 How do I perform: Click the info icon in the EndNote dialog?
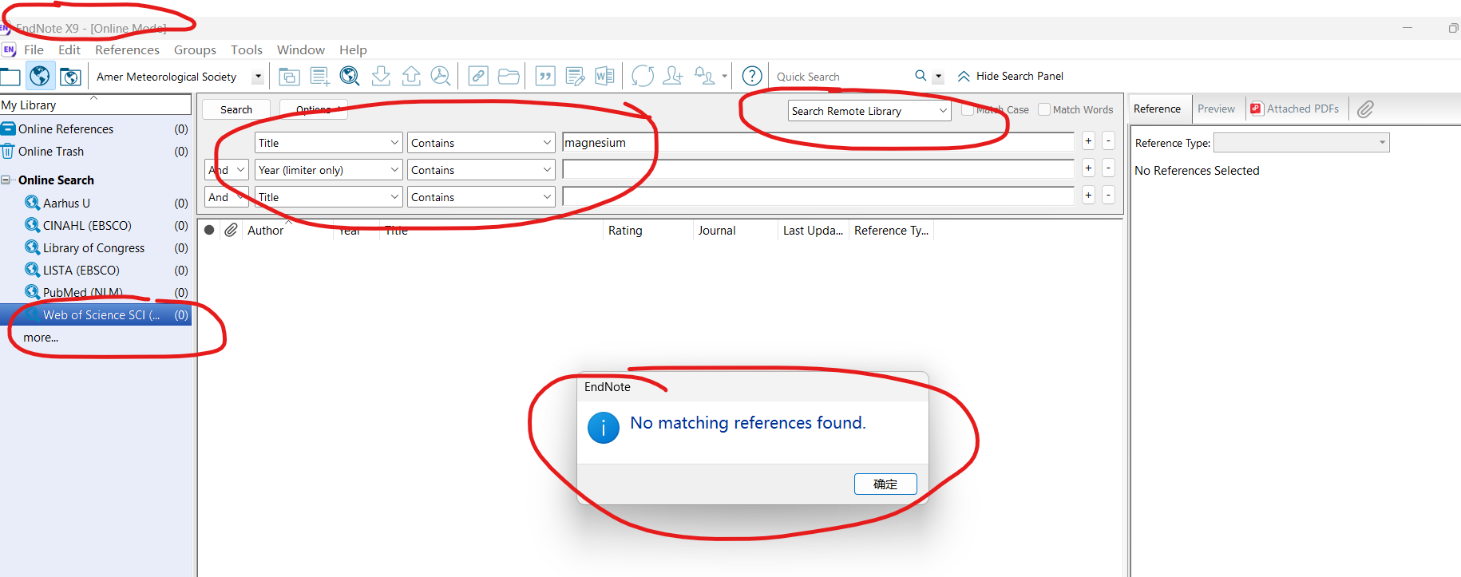coord(604,428)
